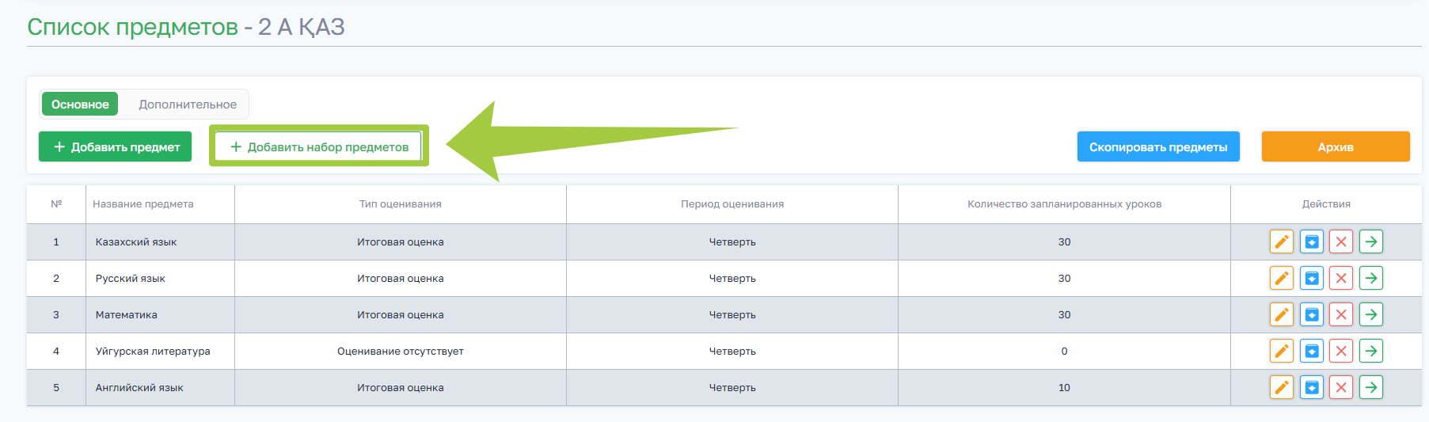The image size is (1429, 422).
Task: Click the red delete icon for Английский язык
Action: [1341, 387]
